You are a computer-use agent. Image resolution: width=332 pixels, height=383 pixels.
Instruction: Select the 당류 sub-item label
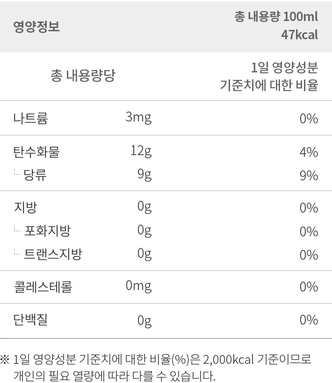pyautogui.click(x=35, y=175)
